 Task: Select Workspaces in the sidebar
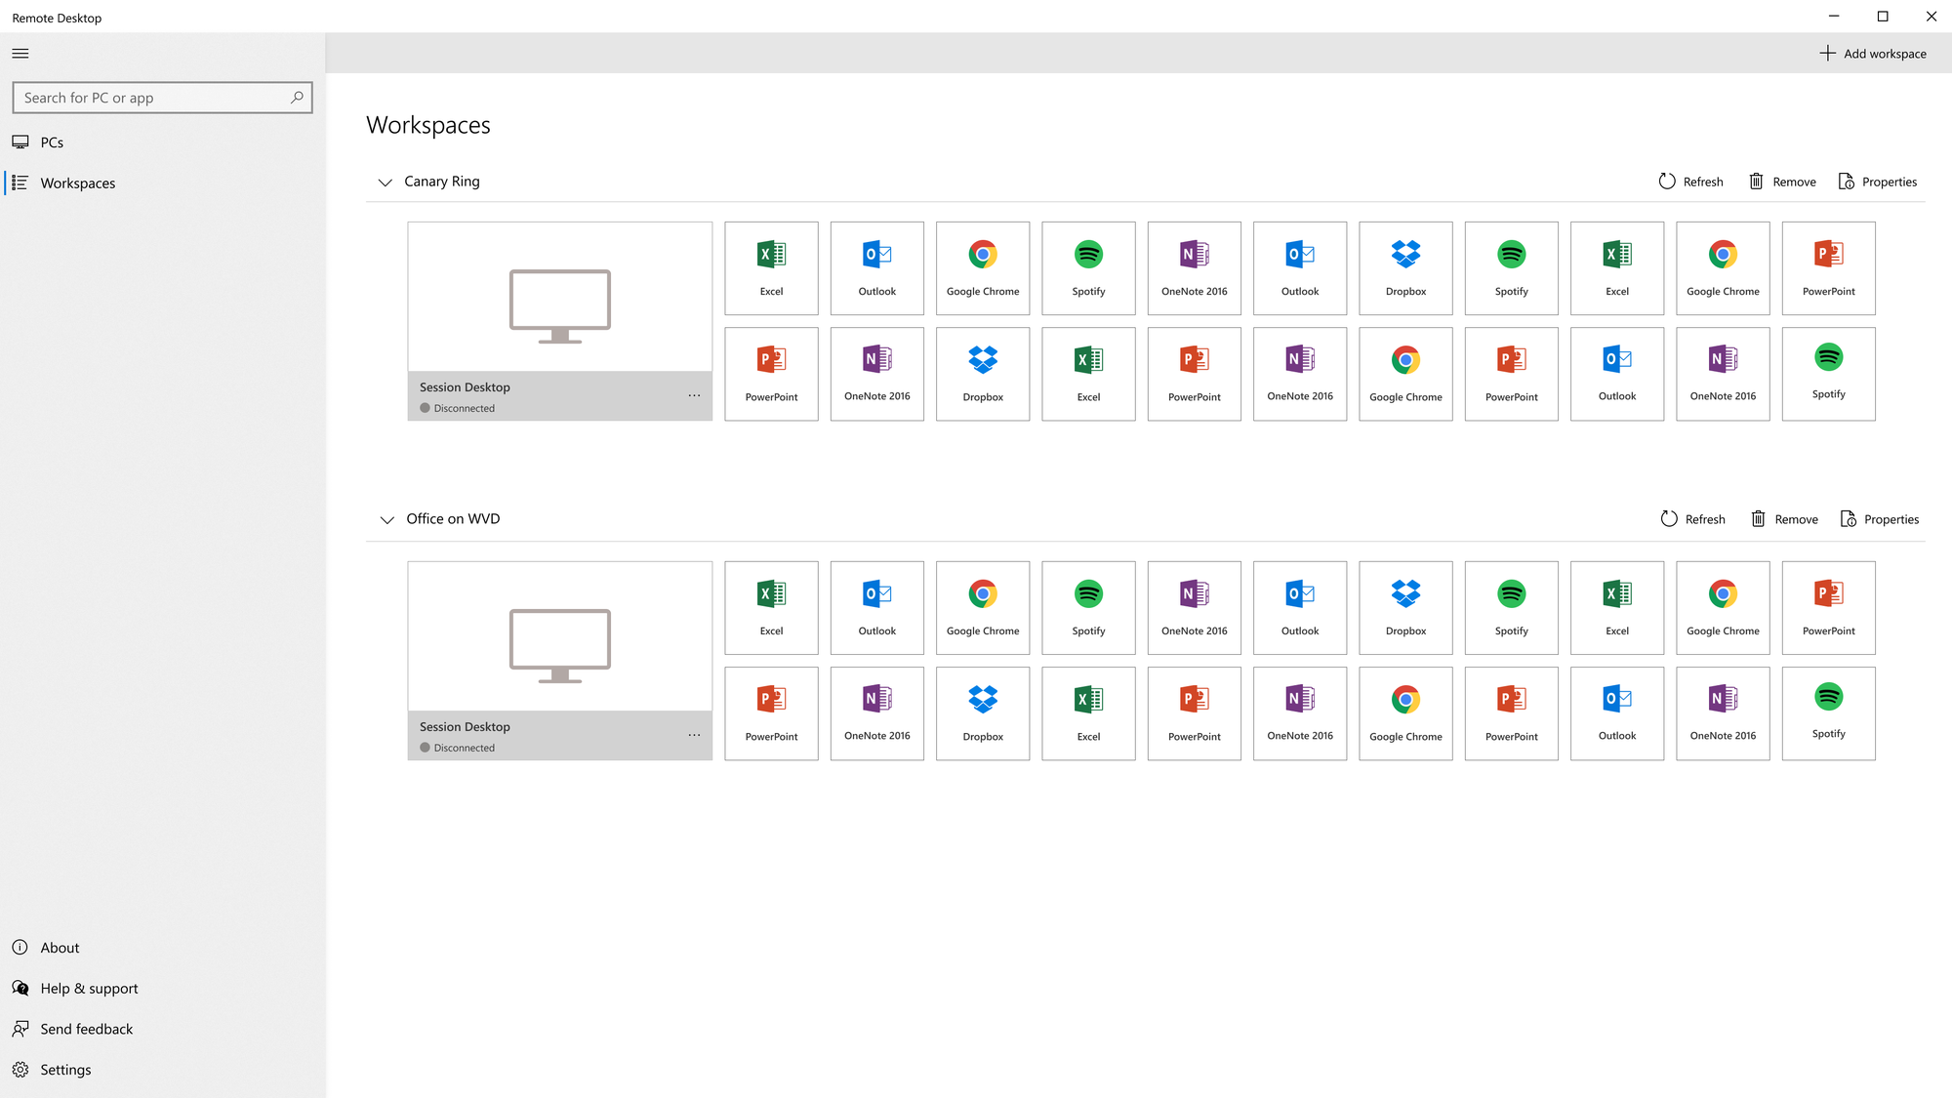[162, 183]
